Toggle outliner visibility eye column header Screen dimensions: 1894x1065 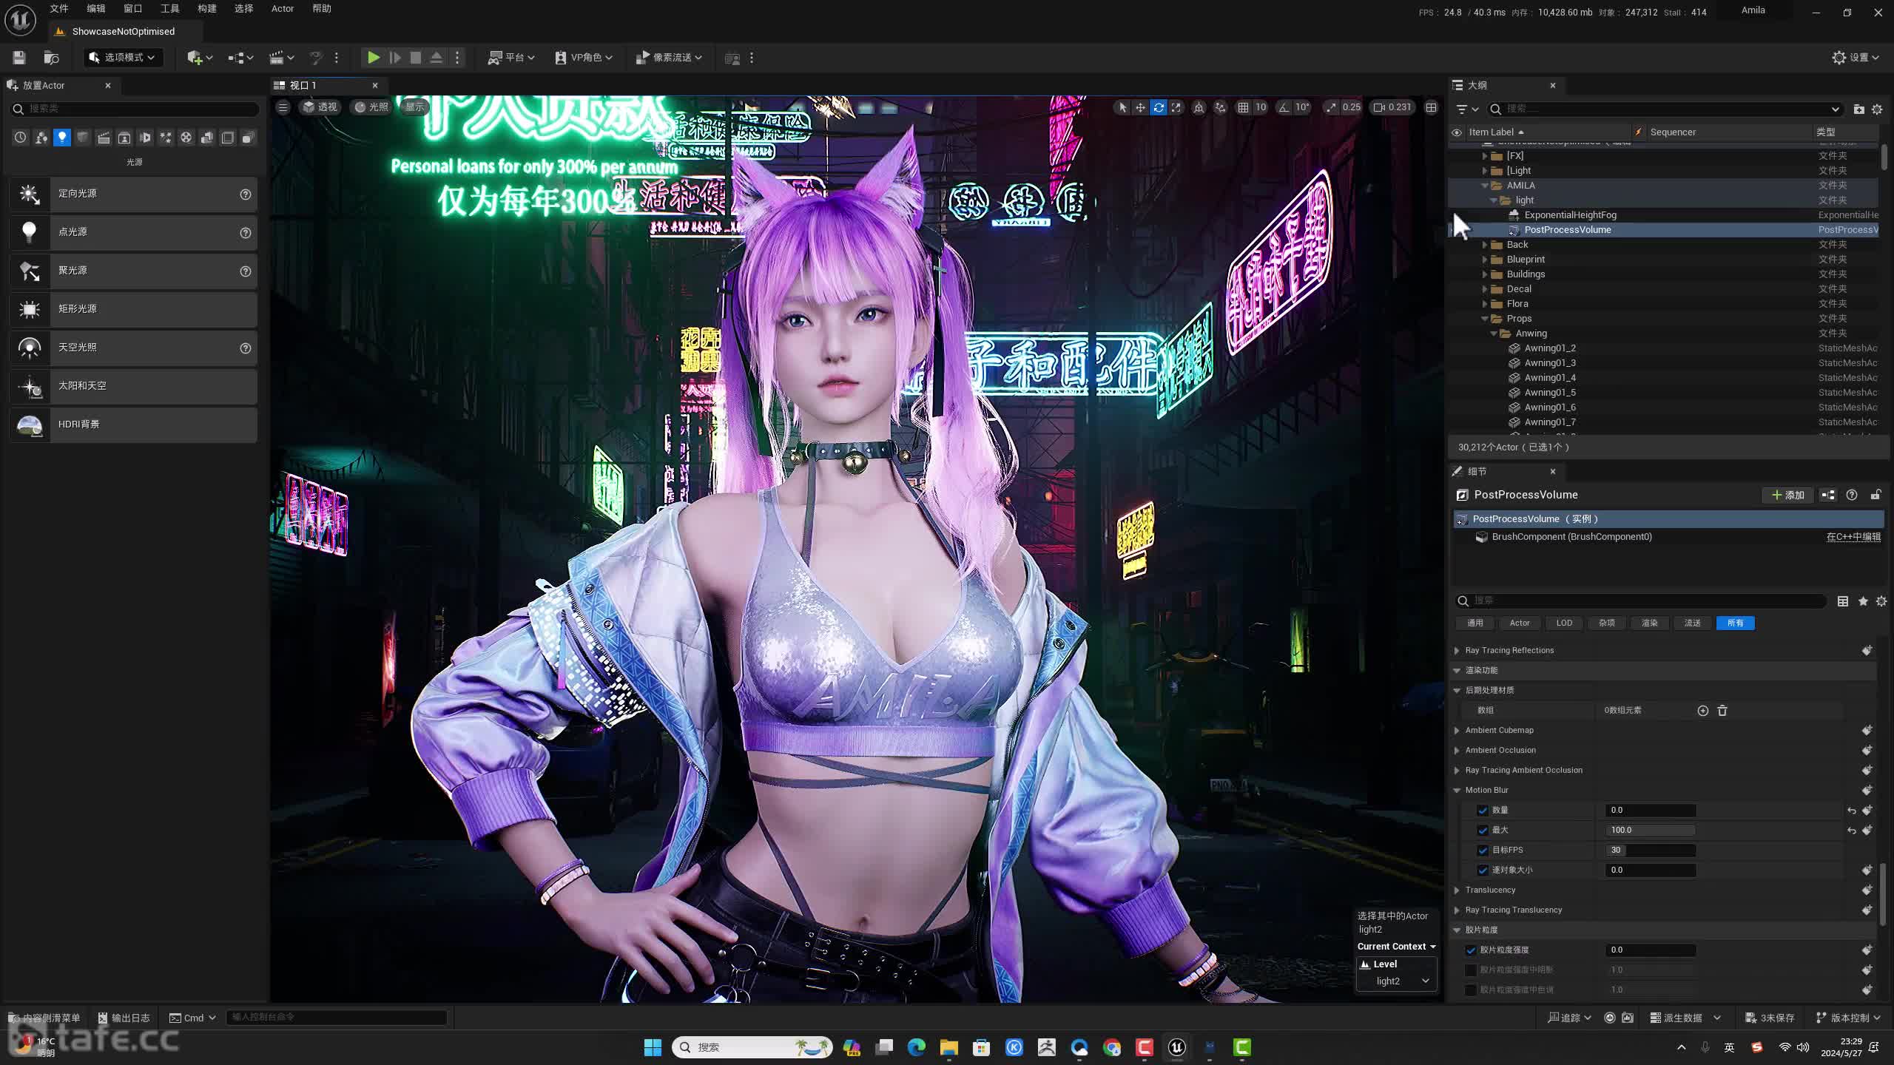tap(1457, 132)
